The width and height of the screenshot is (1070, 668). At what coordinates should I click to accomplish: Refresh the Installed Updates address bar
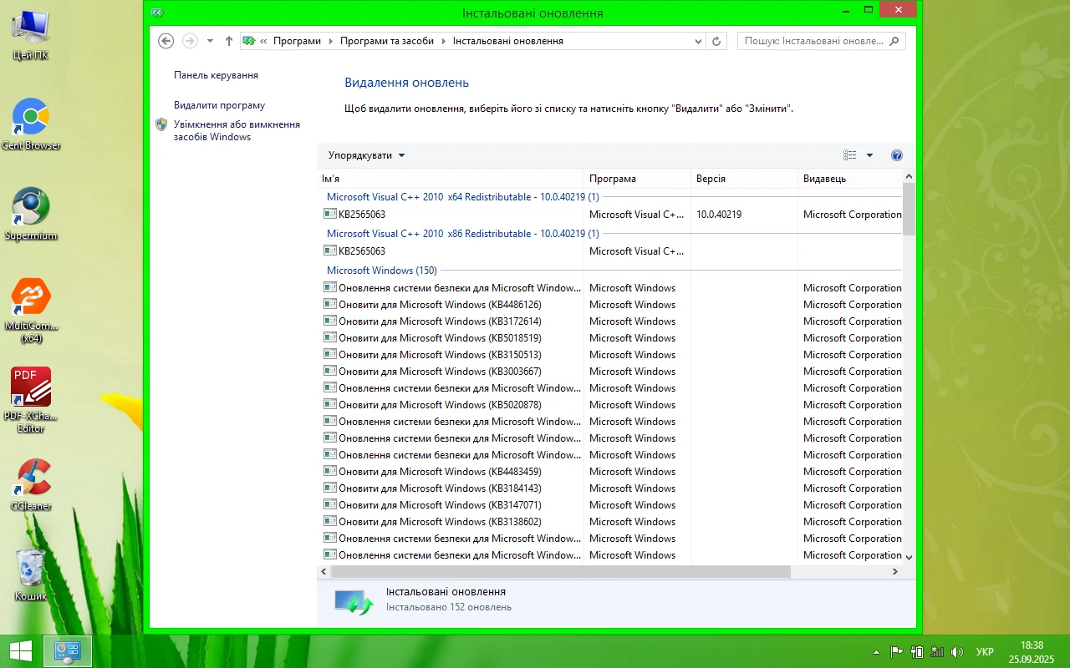[x=716, y=41]
